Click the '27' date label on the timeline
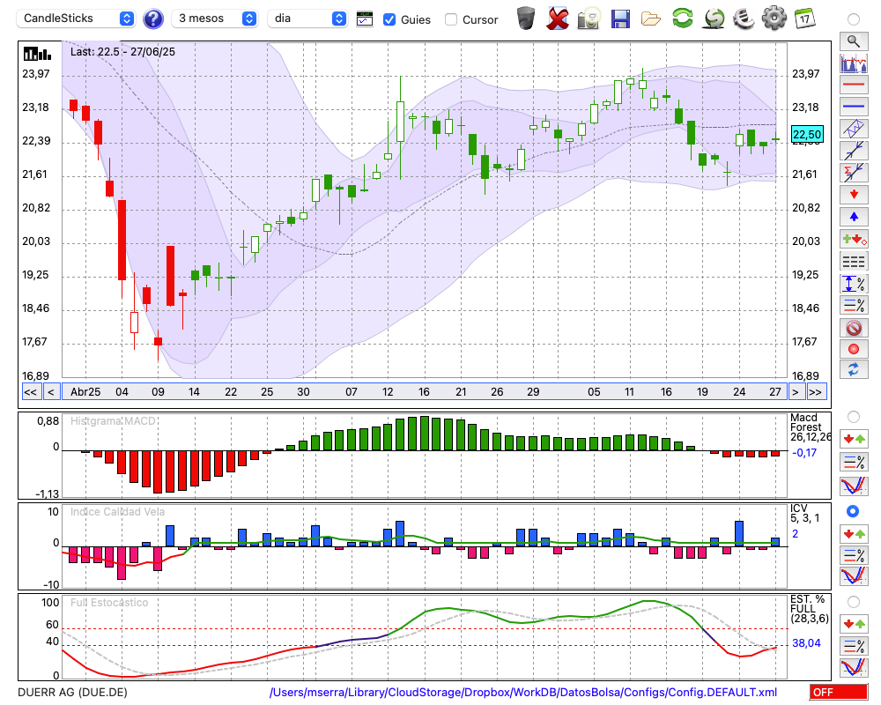The width and height of the screenshot is (881, 705). [775, 392]
